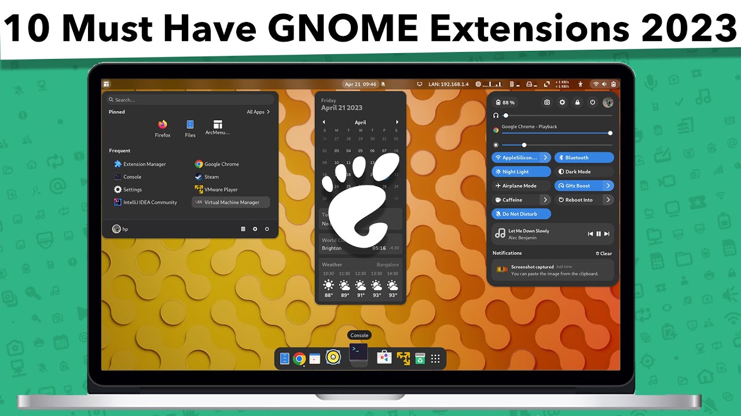
Task: Adjust the screen brightness slider
Action: point(557,145)
